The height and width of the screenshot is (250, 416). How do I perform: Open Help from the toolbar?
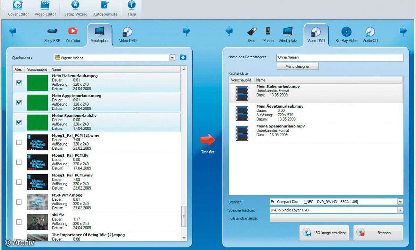coord(132,8)
